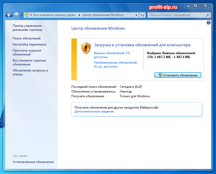The width and height of the screenshot is (216, 174).
Task: Open "Настройка параметров" link
Action: pos(29,44)
